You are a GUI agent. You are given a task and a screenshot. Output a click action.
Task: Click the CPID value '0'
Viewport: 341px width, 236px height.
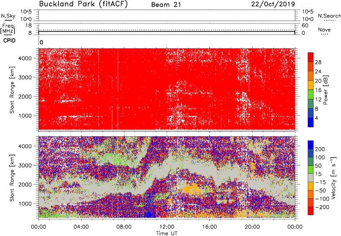pyautogui.click(x=41, y=42)
